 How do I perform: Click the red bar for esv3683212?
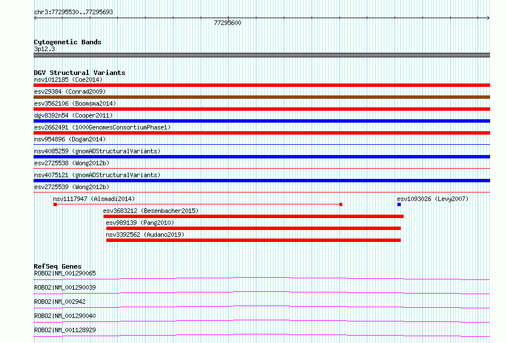(x=254, y=216)
